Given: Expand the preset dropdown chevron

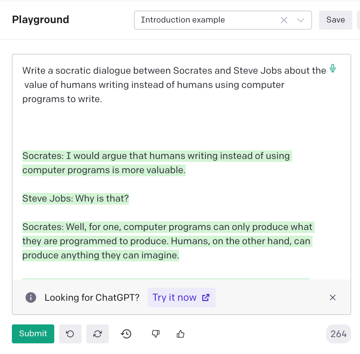Looking at the screenshot, I should coord(300,20).
